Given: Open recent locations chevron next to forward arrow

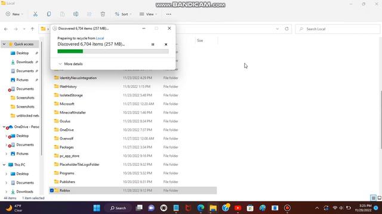Looking at the screenshot, I should click(24, 29).
